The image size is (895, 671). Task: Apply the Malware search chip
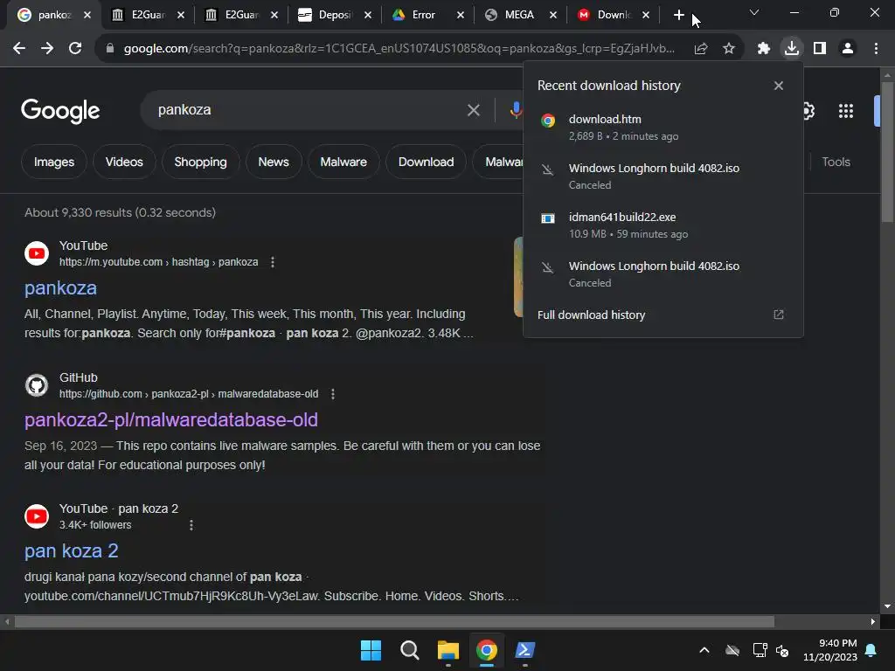(343, 162)
